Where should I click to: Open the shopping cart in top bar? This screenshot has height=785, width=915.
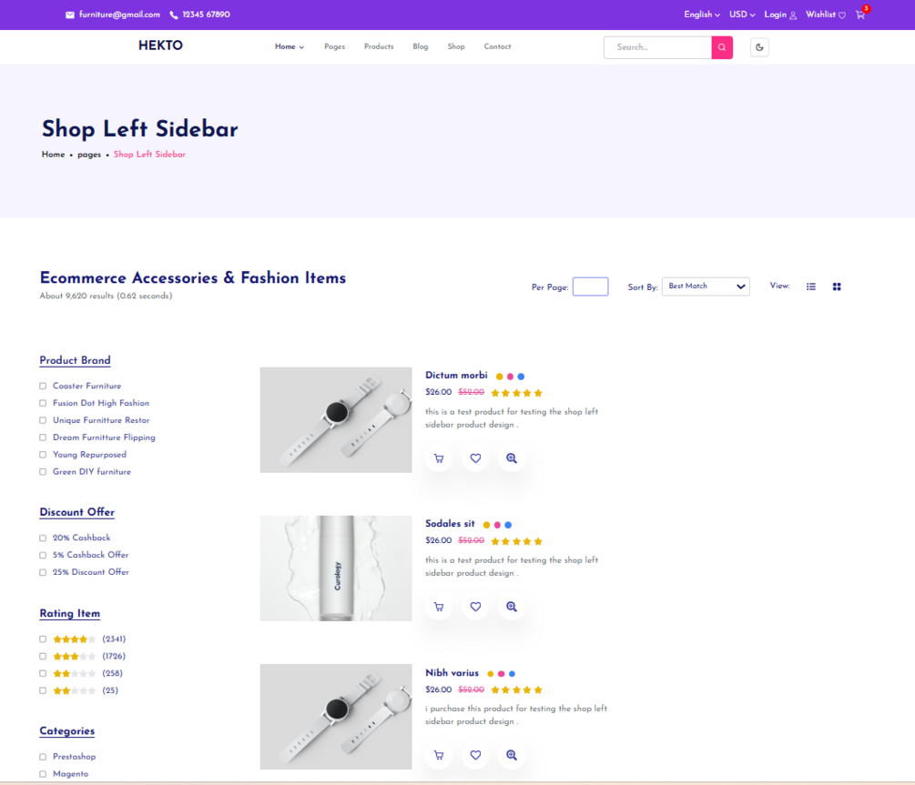point(860,15)
